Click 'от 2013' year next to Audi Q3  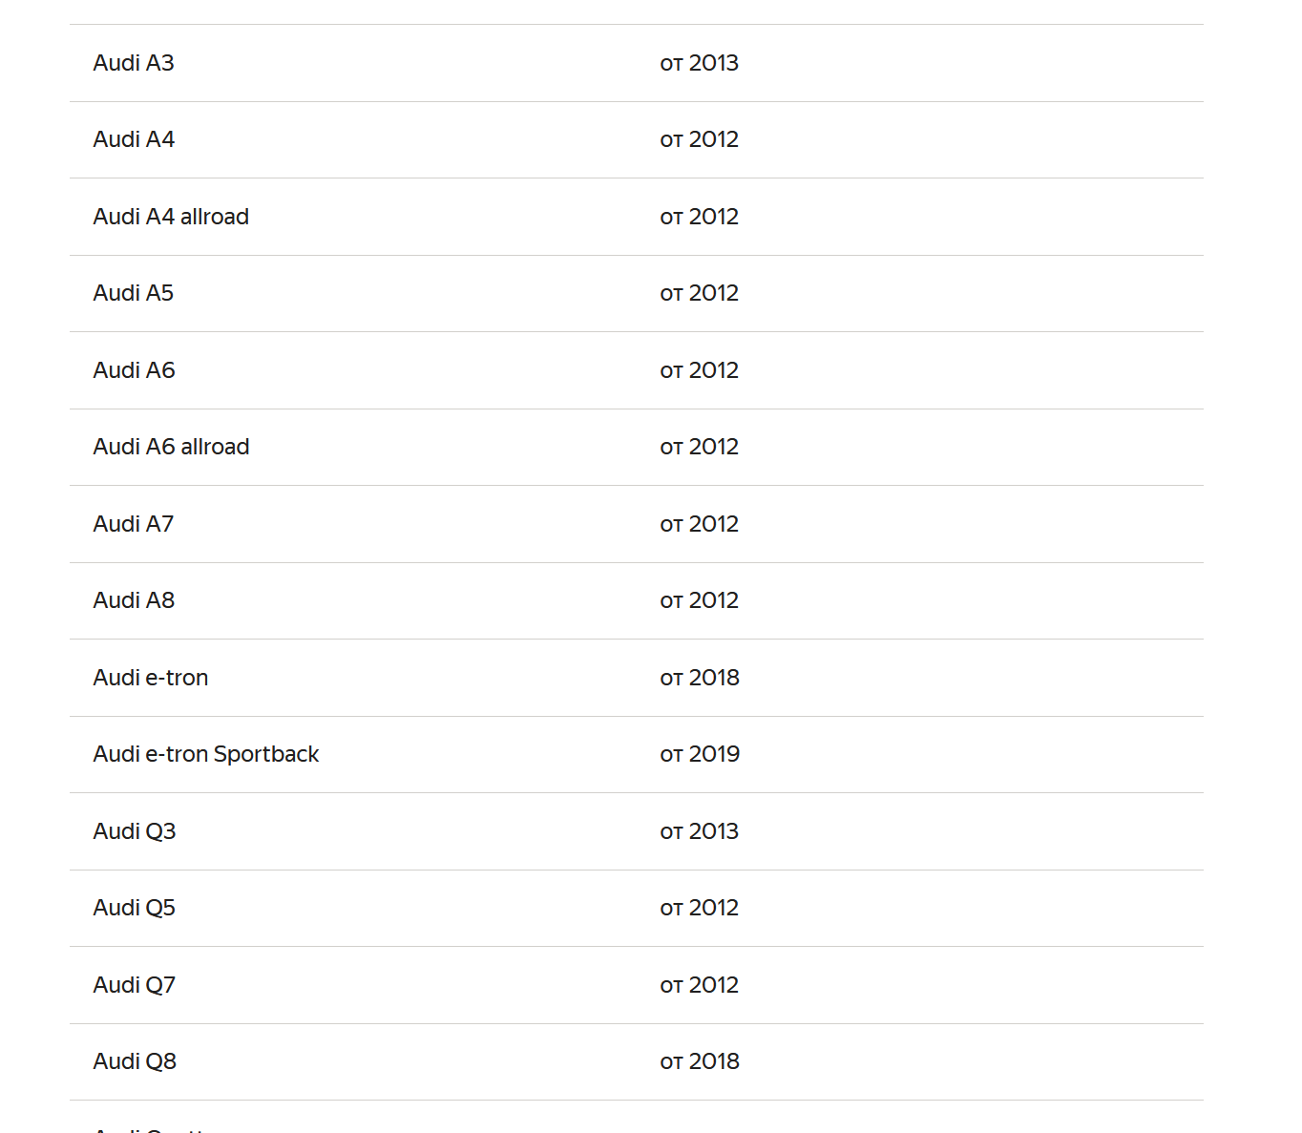(x=700, y=831)
